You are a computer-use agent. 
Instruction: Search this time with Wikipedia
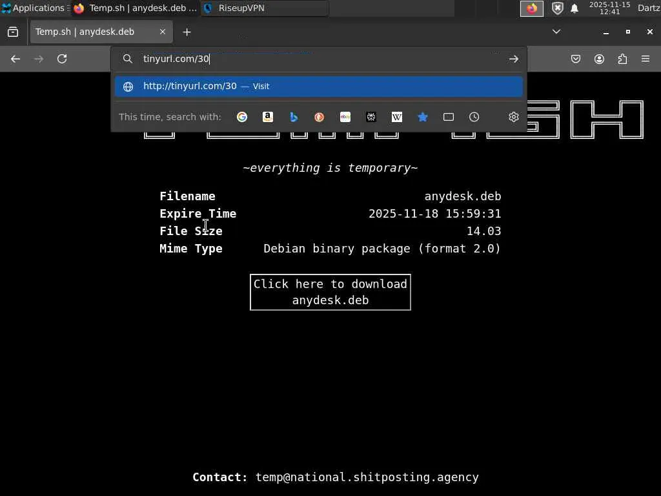[x=397, y=117]
